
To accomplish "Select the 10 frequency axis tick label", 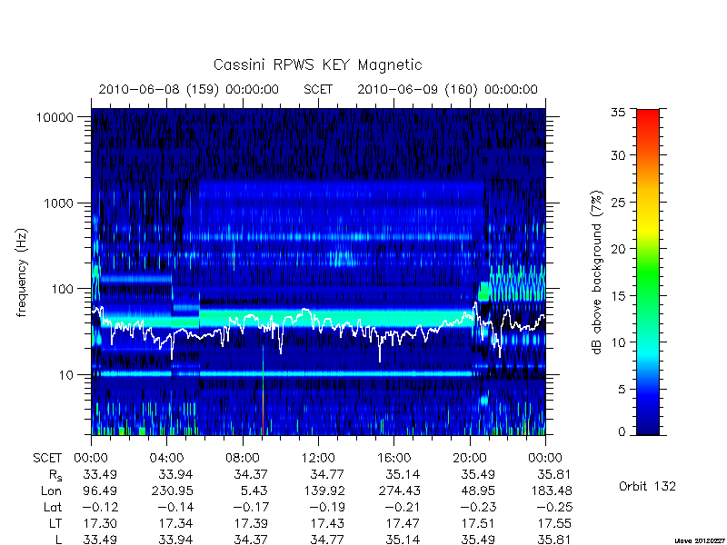I will point(66,375).
